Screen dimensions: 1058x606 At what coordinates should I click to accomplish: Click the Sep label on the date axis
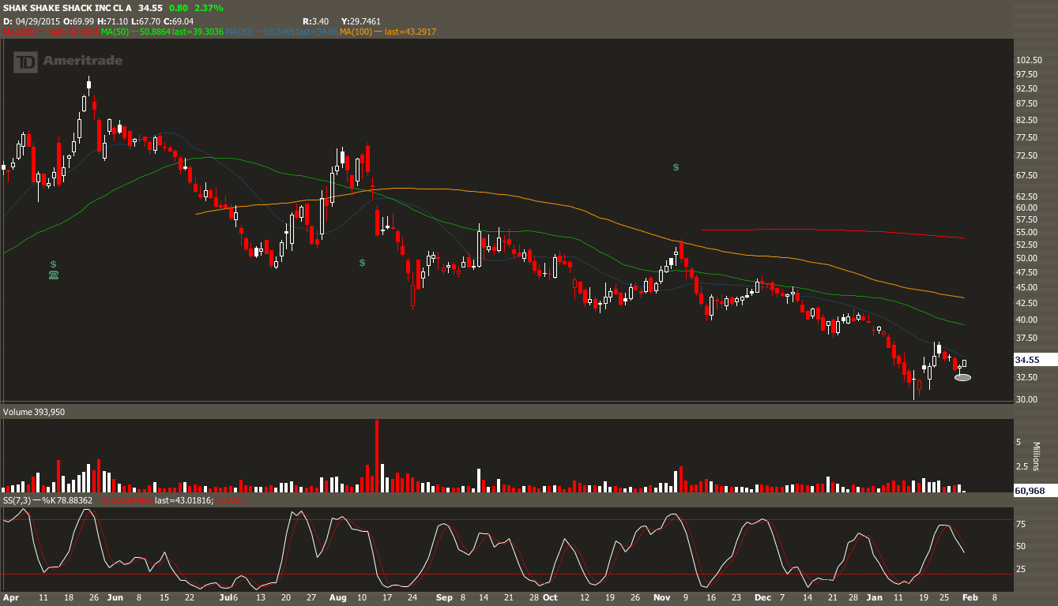[x=443, y=598]
